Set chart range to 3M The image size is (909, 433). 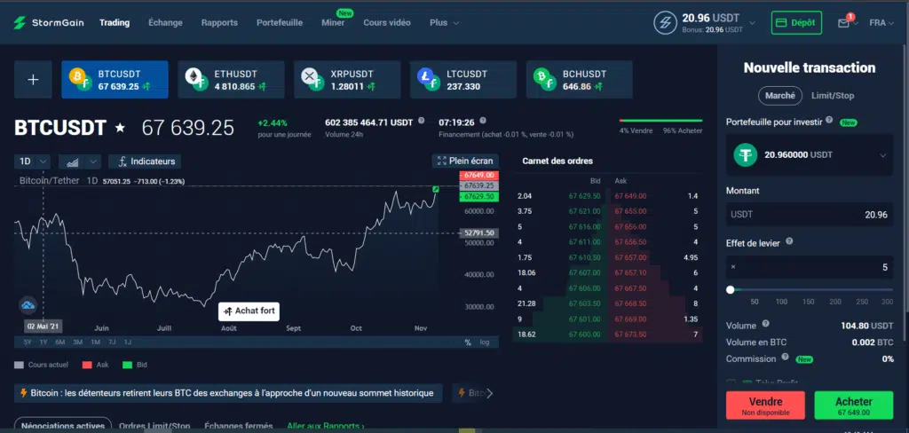78,342
